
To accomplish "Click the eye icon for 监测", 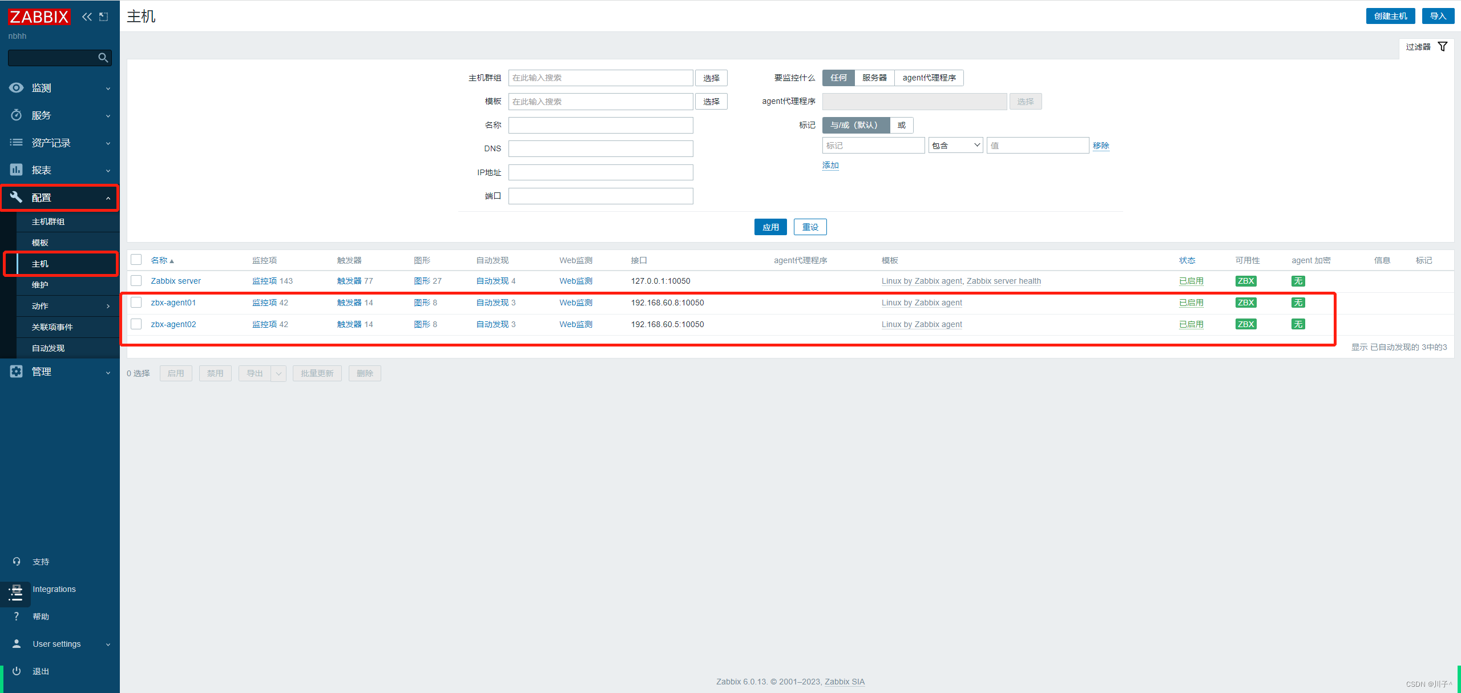I will [x=17, y=87].
